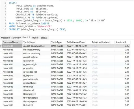Viewport: 134px width, 109px height.
Task: Select the current row indicator arrow
Action: click(x=1, y=46)
